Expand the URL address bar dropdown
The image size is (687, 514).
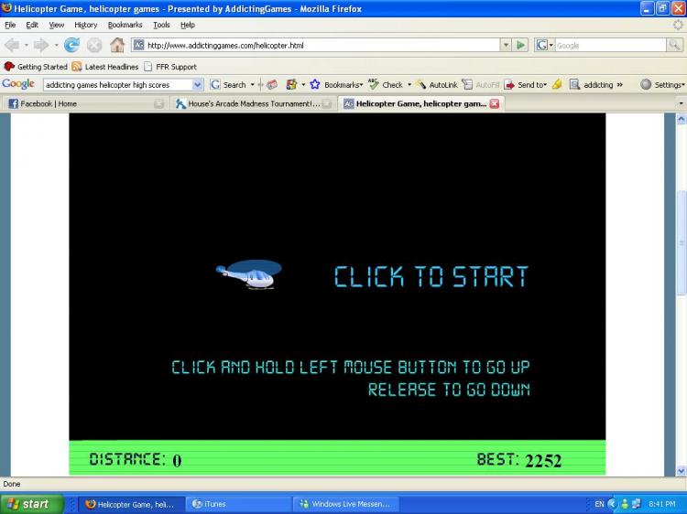[506, 45]
